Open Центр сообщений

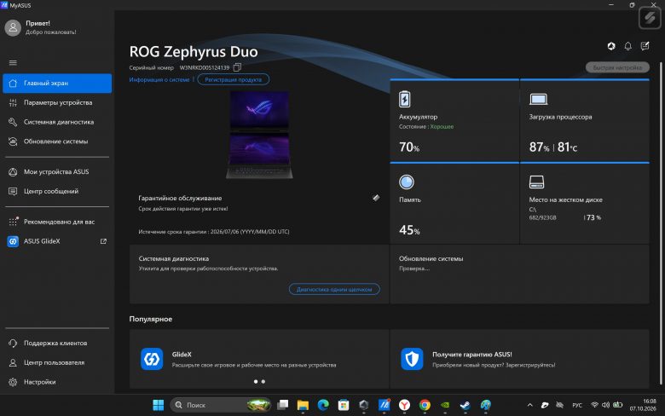tap(57, 192)
